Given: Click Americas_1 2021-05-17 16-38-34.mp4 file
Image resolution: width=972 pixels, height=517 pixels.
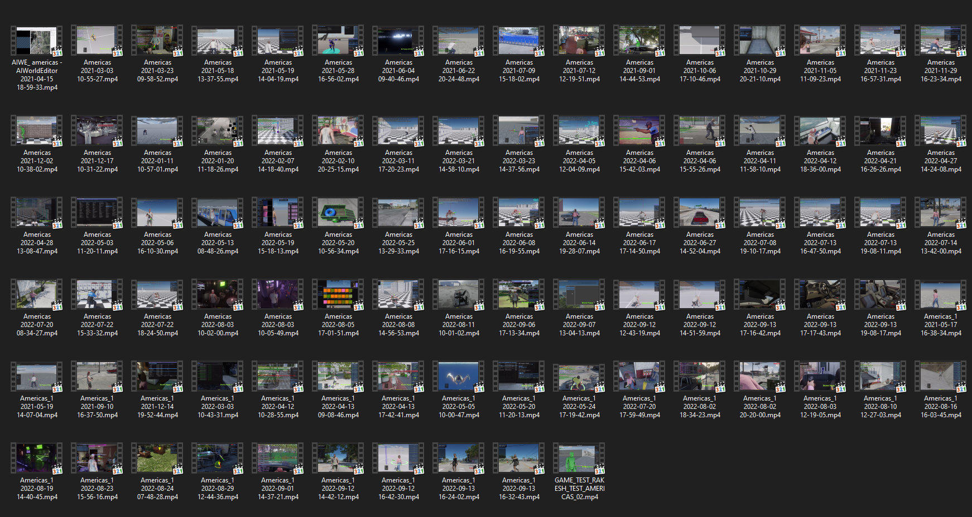Looking at the screenshot, I should click(941, 308).
